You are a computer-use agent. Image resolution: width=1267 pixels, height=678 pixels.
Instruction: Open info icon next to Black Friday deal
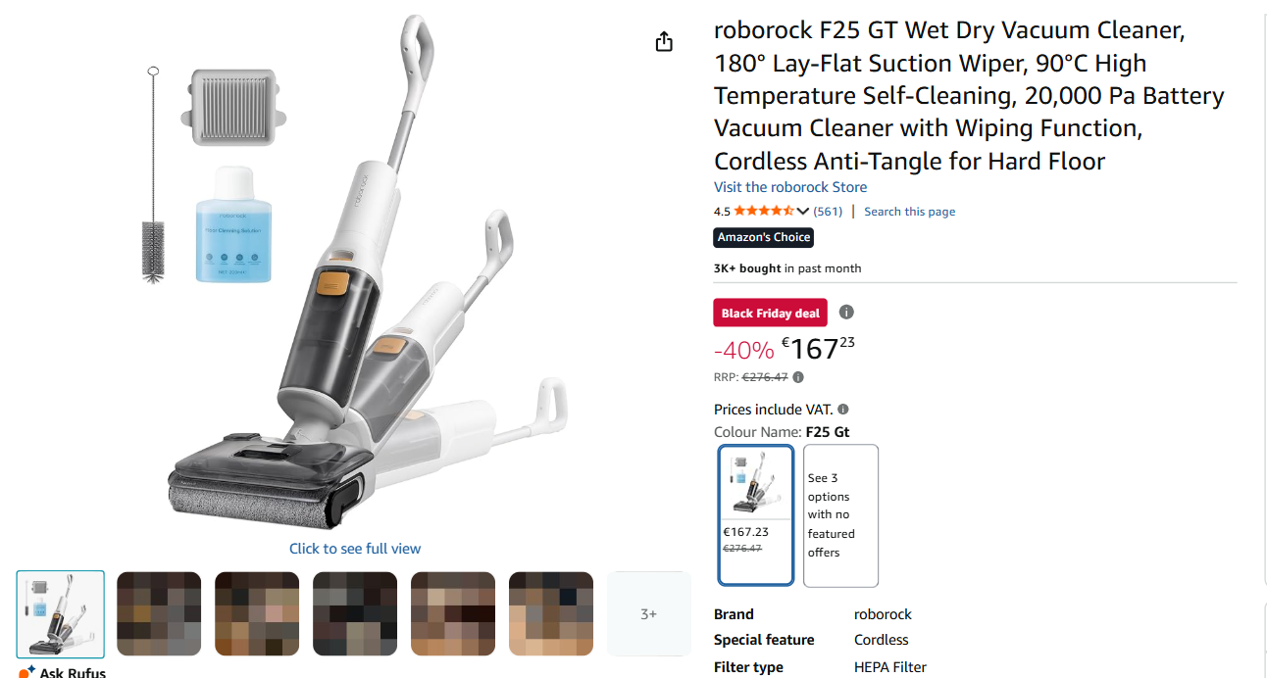tap(846, 313)
